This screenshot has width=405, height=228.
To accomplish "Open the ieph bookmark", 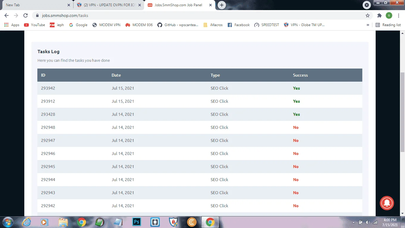I will tap(57, 25).
